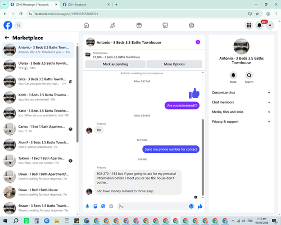Viewport: 281px width, 225px height.
Task: Open the Windows Start menu
Action: tap(5, 221)
